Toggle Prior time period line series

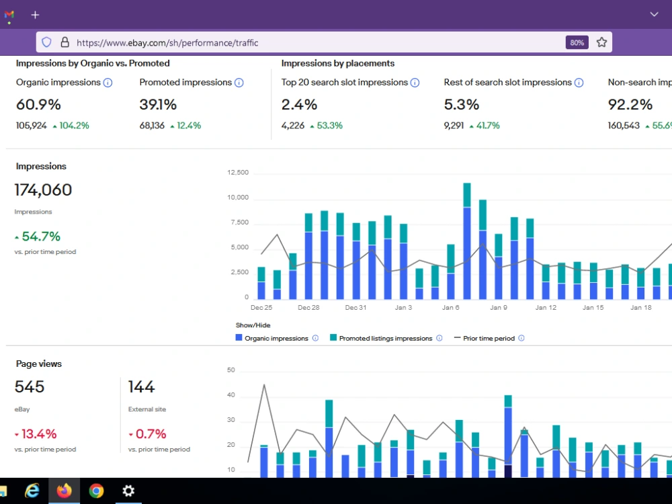click(489, 338)
